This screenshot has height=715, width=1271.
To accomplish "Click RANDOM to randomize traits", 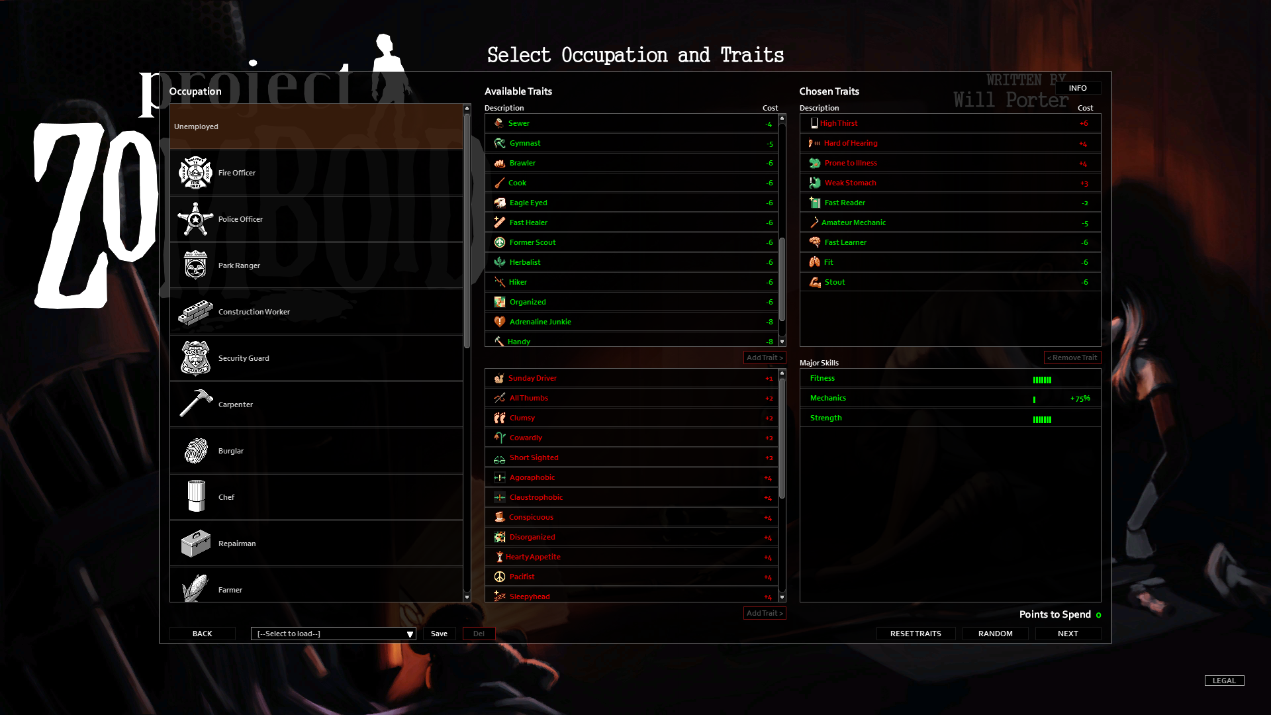I will tap(995, 633).
